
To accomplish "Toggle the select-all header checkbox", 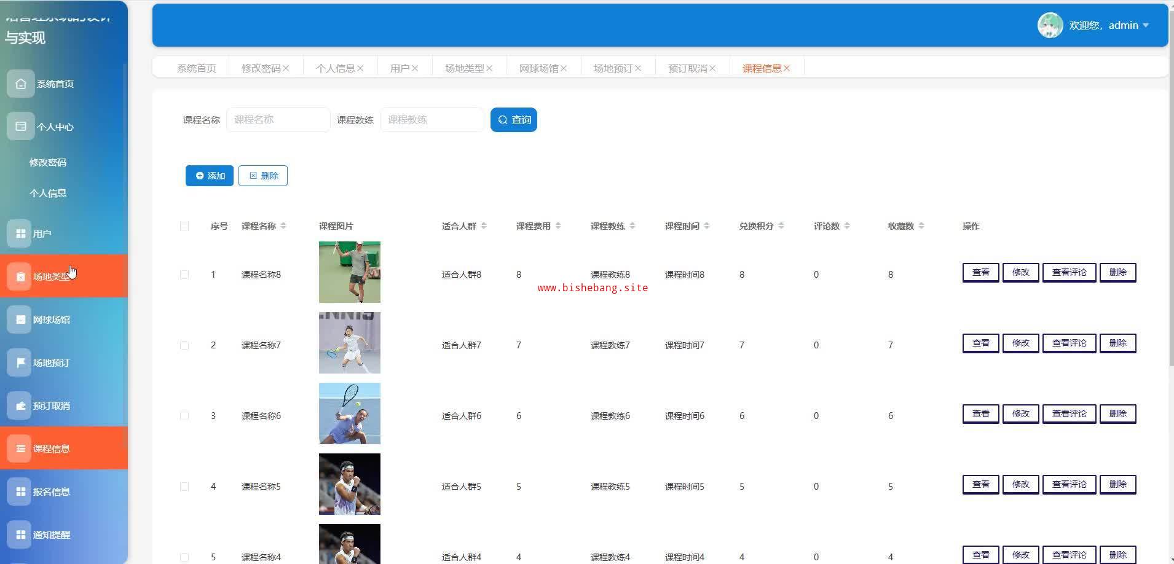I will [x=184, y=226].
